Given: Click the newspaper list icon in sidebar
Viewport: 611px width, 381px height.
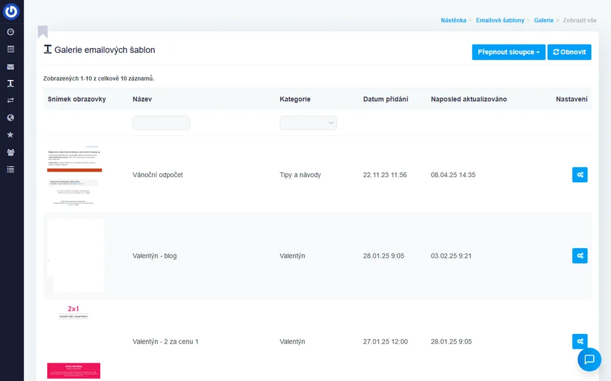Looking at the screenshot, I should click(x=10, y=49).
